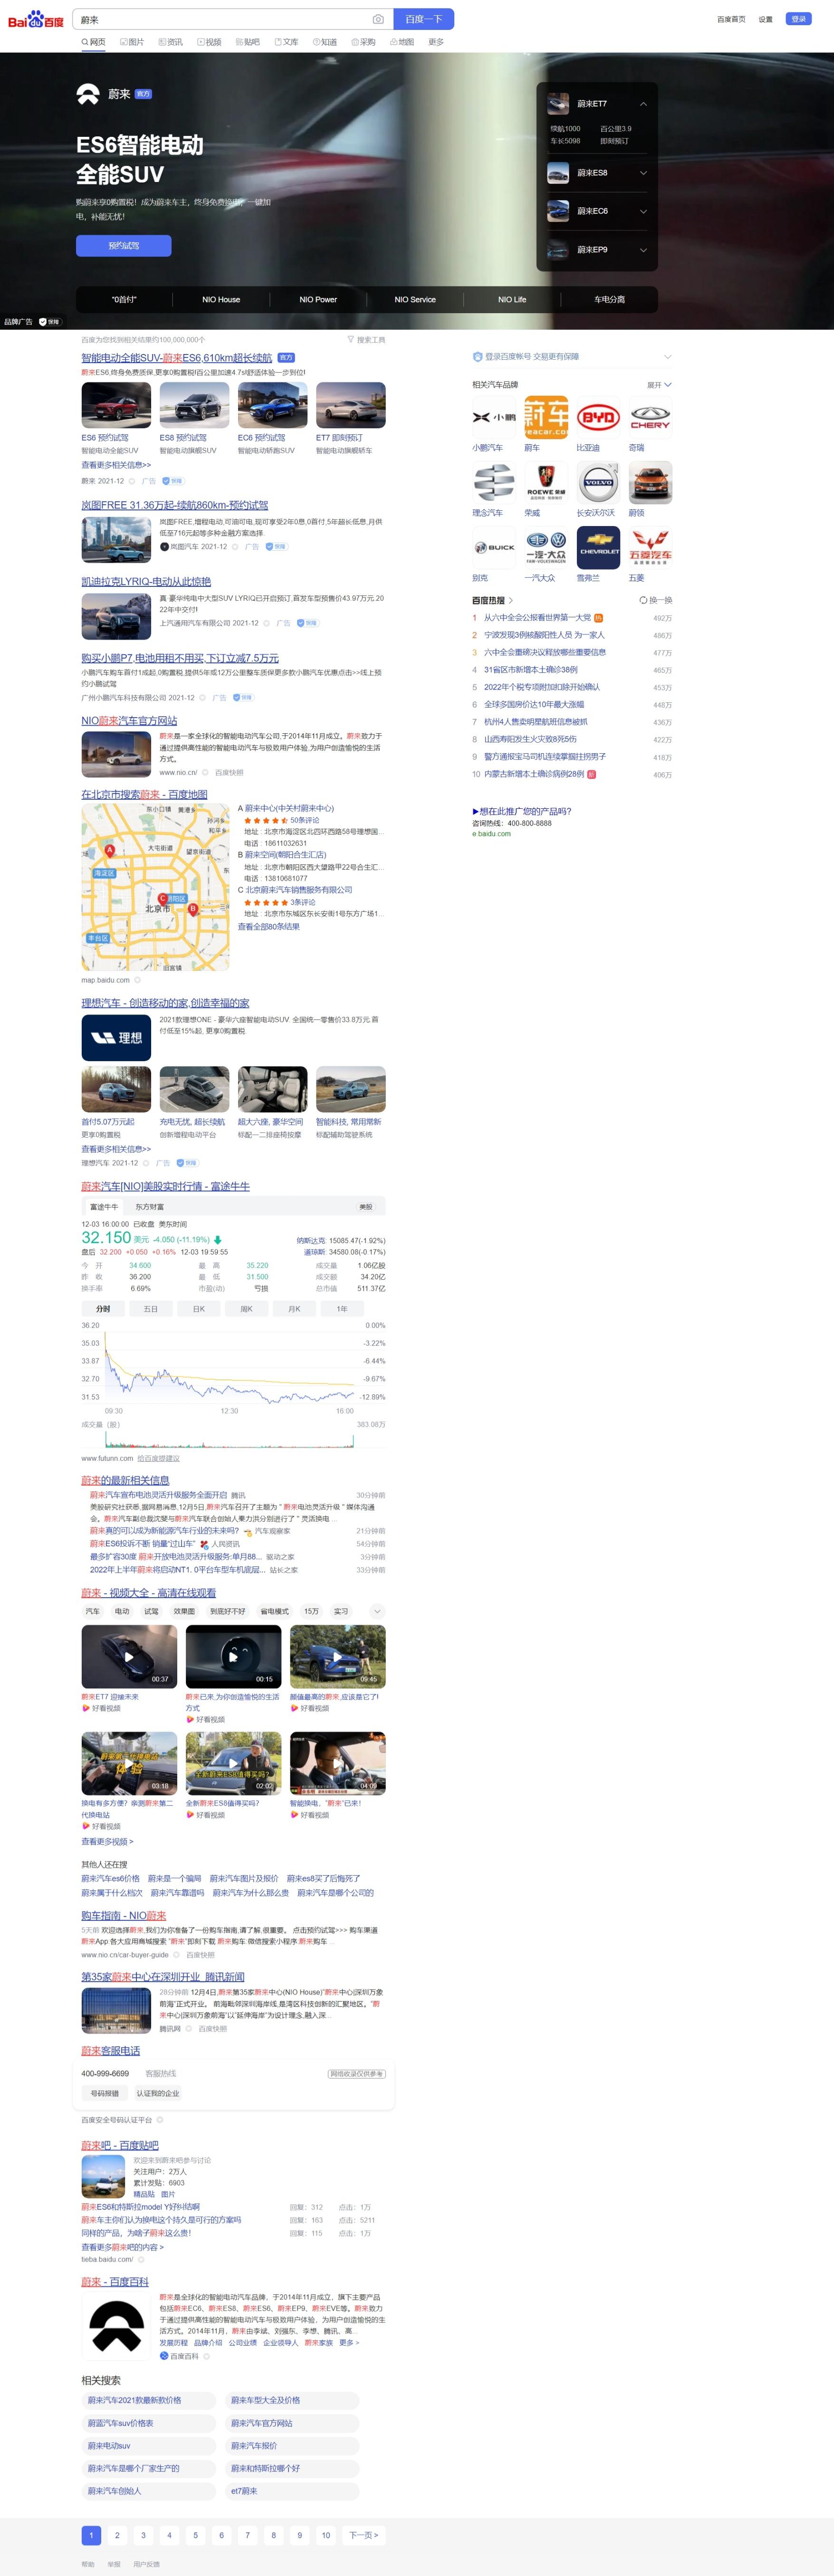The width and height of the screenshot is (834, 2576).
Task: Open the NIO Service banner tab
Action: pyautogui.click(x=415, y=299)
